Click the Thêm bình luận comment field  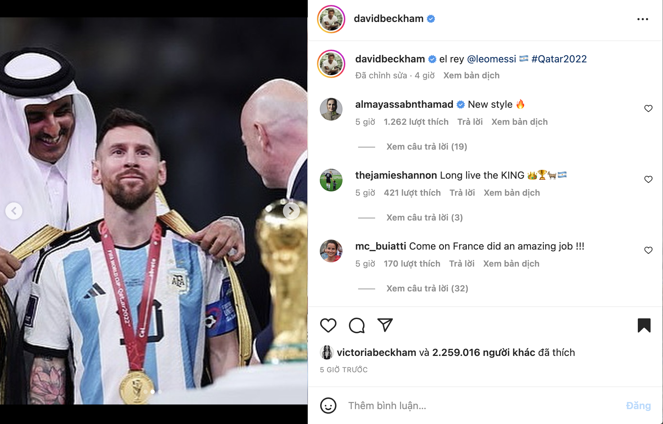387,405
